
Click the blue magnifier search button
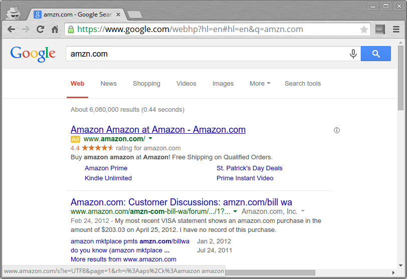tap(375, 54)
